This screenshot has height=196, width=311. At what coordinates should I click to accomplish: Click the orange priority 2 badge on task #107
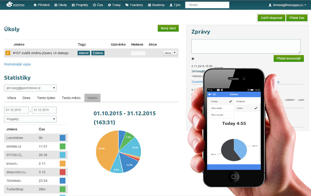8,53
